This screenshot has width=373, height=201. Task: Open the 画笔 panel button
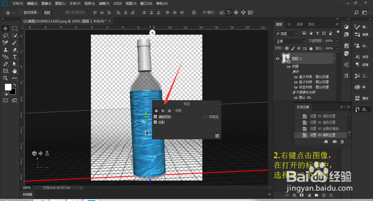coord(361,35)
